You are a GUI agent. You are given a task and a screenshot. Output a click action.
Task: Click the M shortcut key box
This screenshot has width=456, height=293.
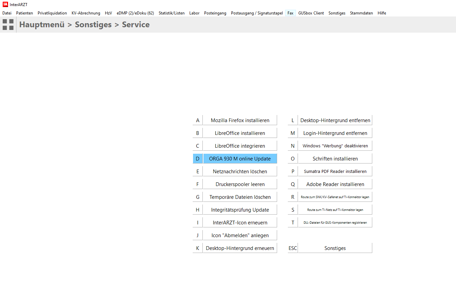click(293, 133)
